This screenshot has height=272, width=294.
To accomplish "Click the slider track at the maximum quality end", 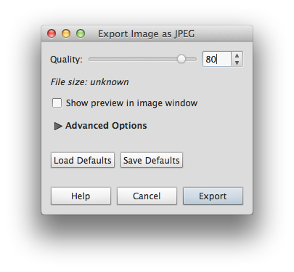I will (195, 59).
